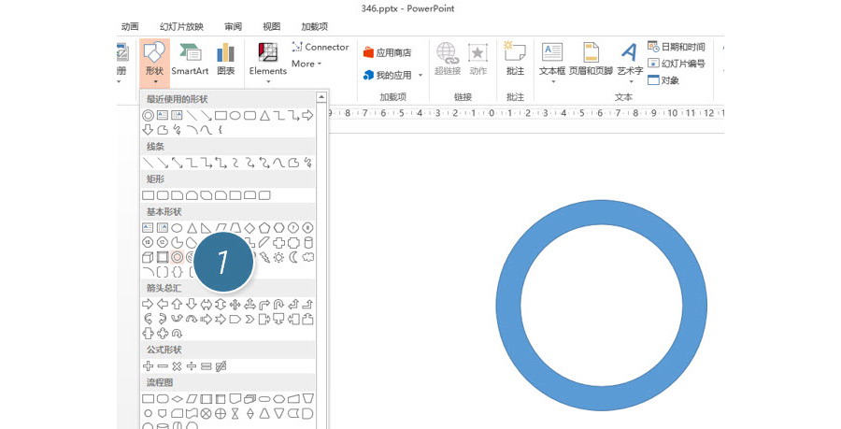Choose octagon in 基本形状
The image size is (841, 429).
tap(307, 228)
